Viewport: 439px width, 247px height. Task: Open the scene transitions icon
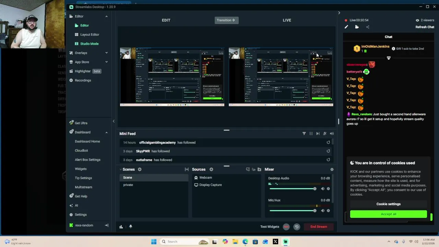pyautogui.click(x=187, y=169)
